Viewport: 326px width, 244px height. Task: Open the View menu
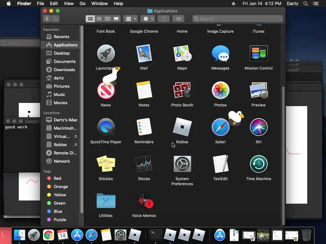pos(69,3)
